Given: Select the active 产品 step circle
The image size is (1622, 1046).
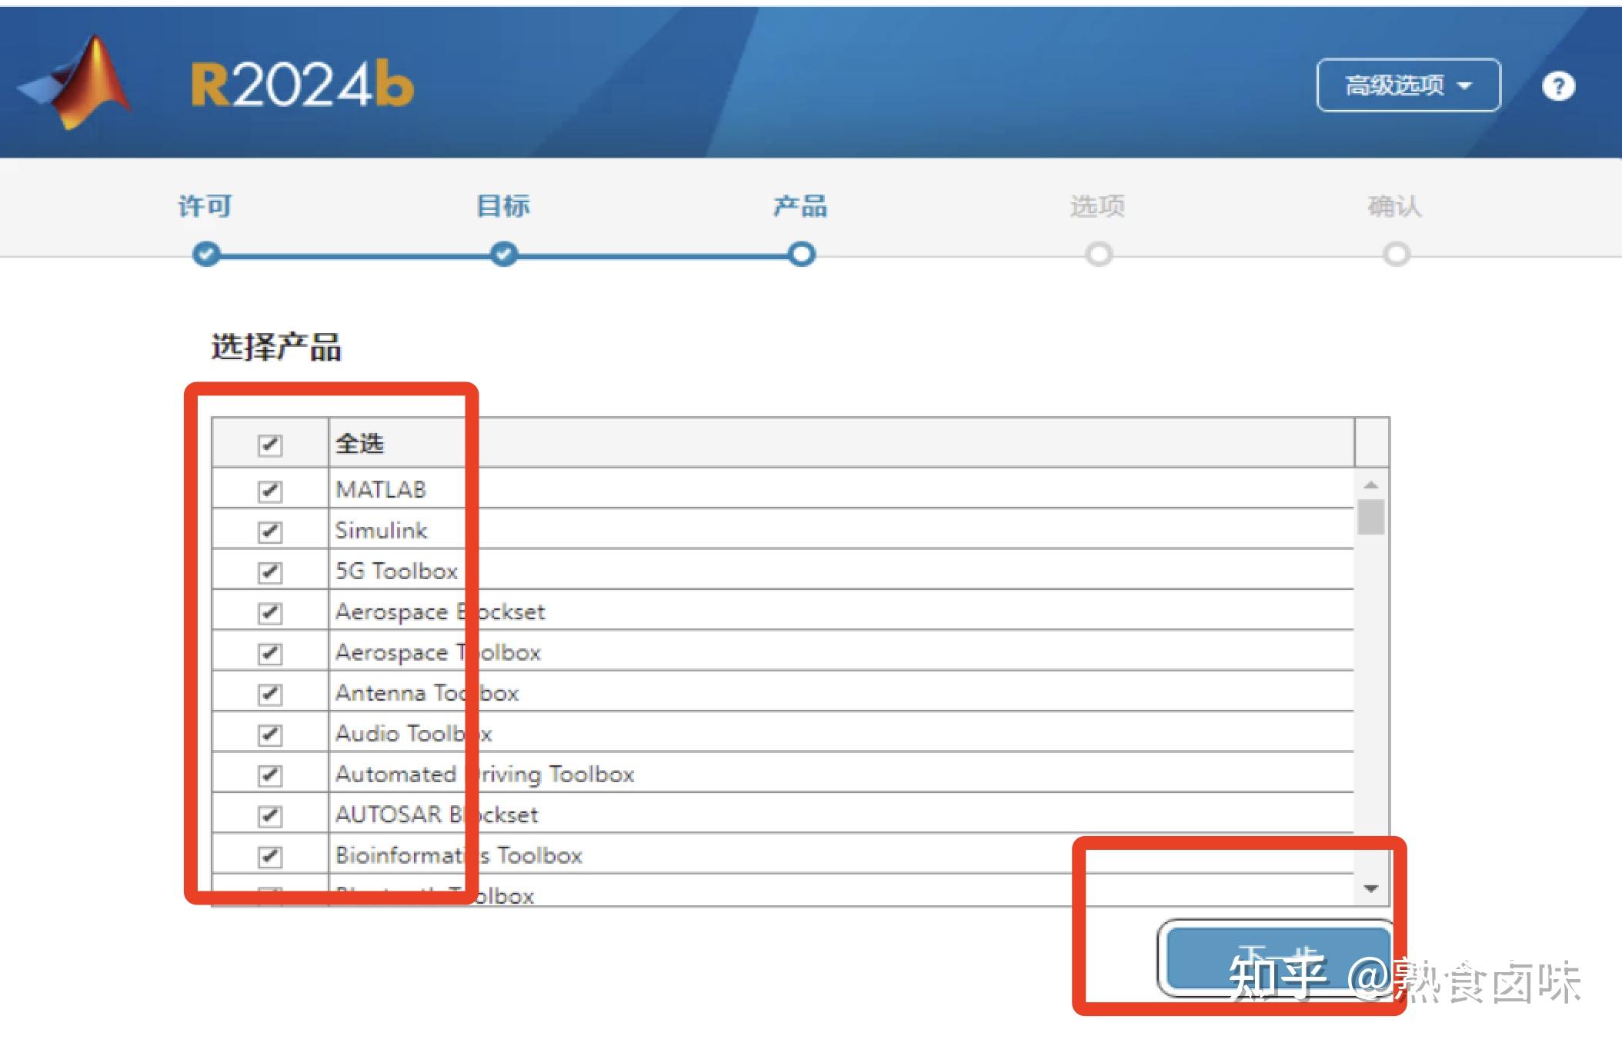Looking at the screenshot, I should point(802,254).
